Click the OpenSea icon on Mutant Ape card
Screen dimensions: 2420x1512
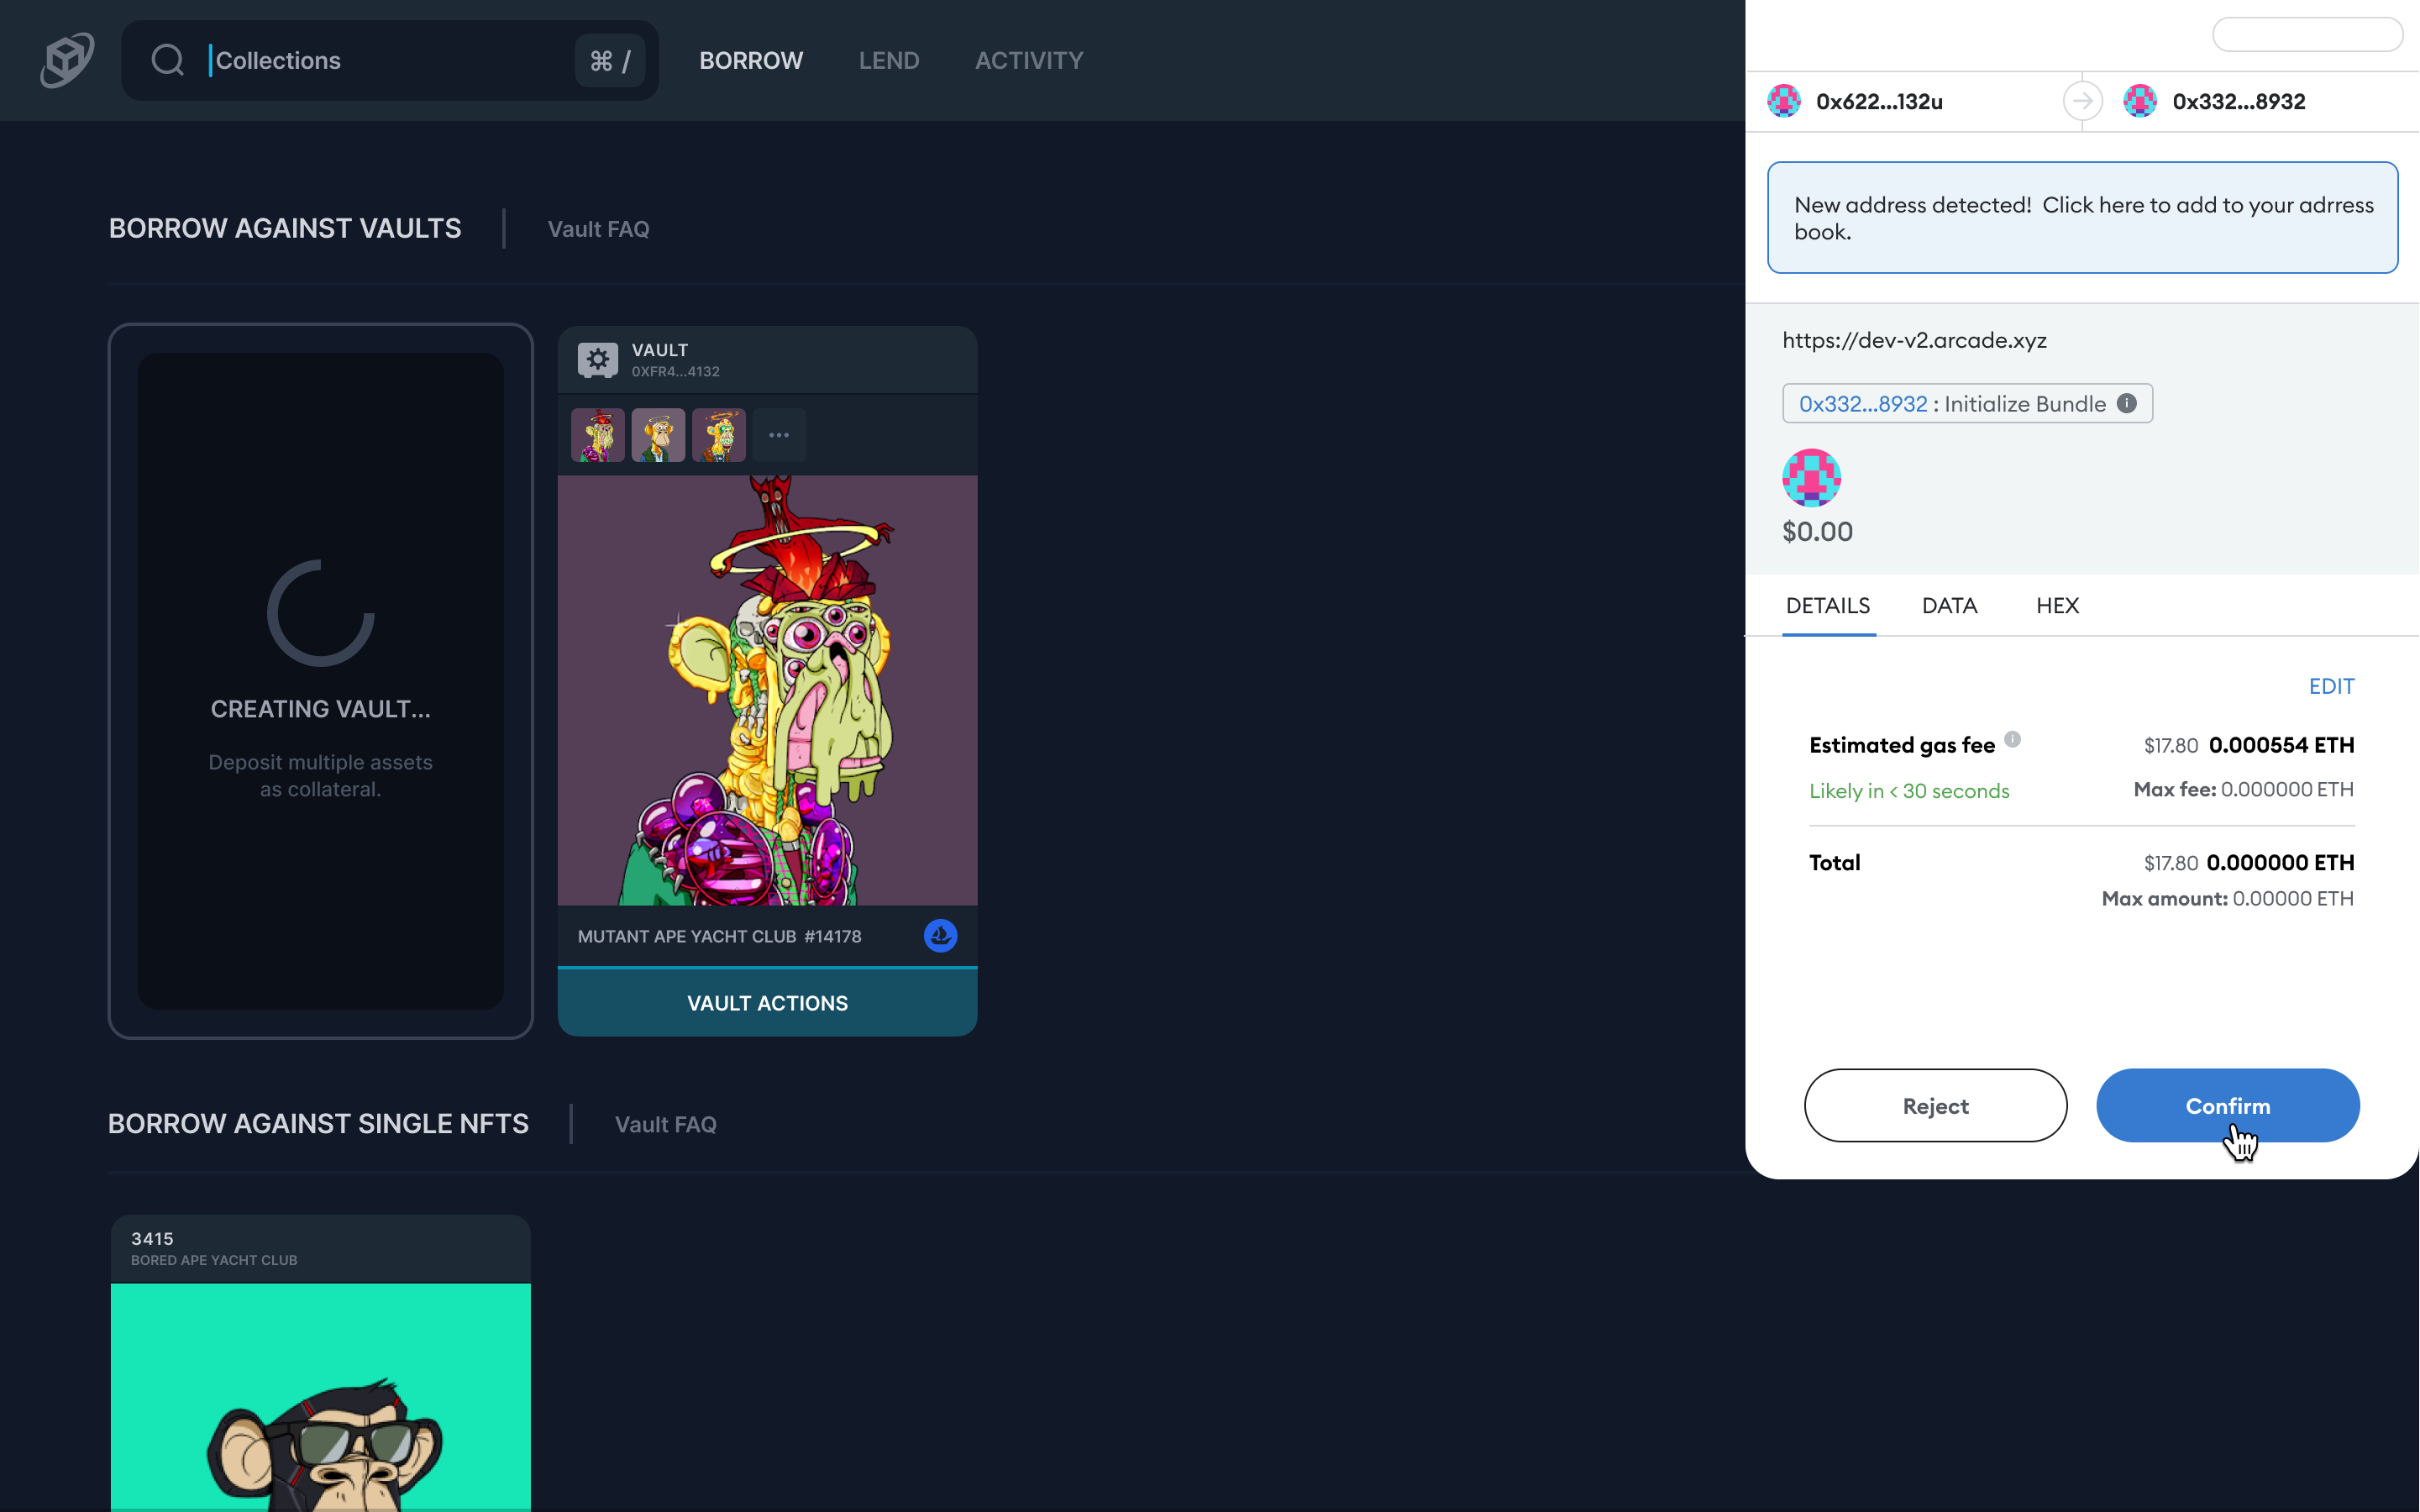(940, 936)
